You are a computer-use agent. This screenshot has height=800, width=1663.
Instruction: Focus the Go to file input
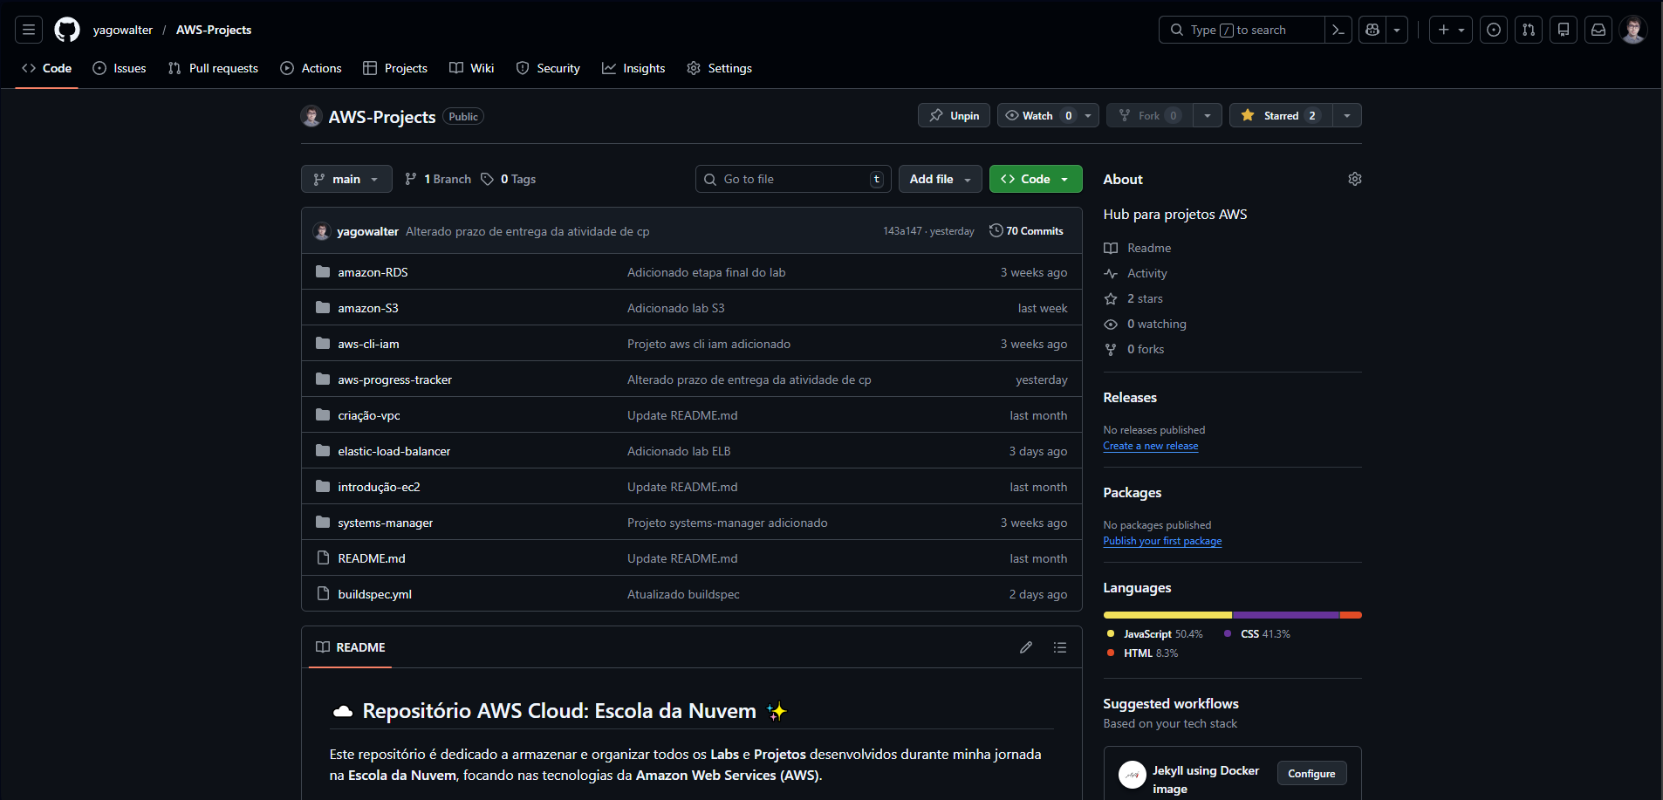793,179
